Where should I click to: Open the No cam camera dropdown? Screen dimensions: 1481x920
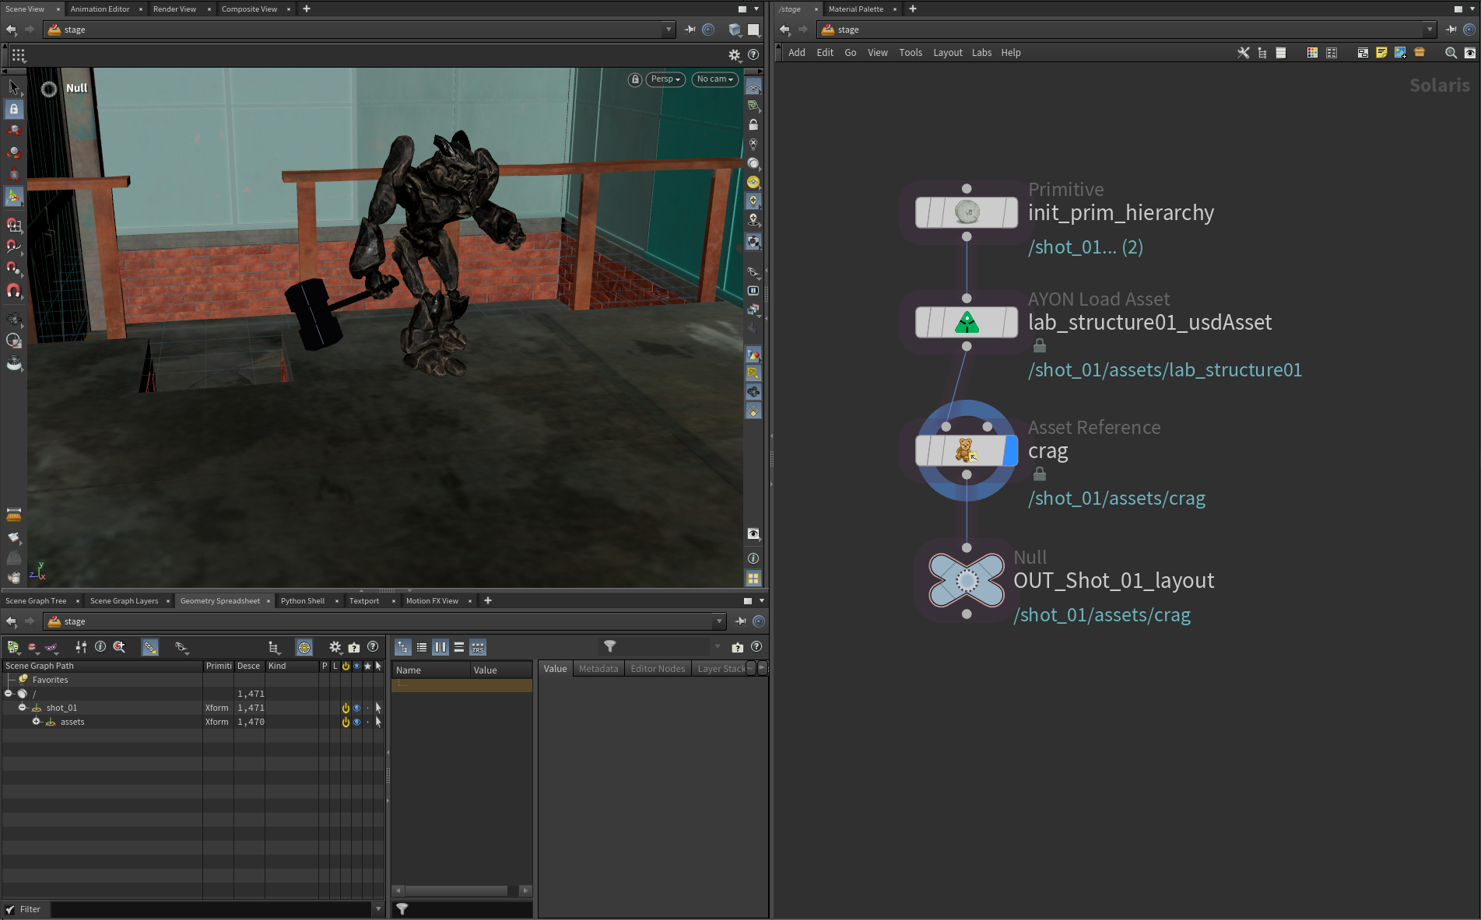714,79
